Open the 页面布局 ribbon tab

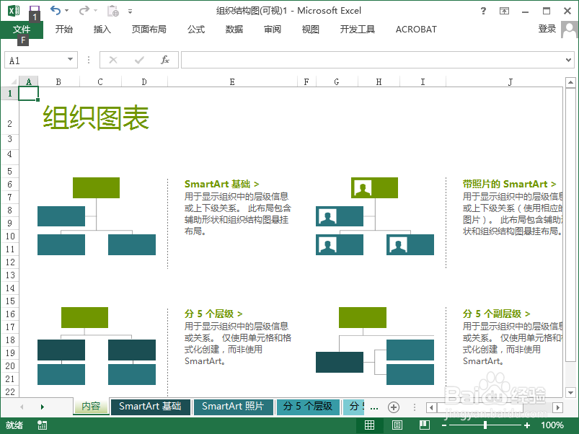[149, 29]
